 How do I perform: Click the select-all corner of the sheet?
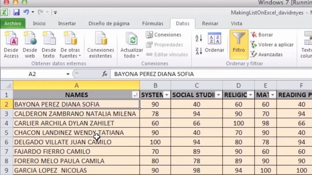click(6, 86)
